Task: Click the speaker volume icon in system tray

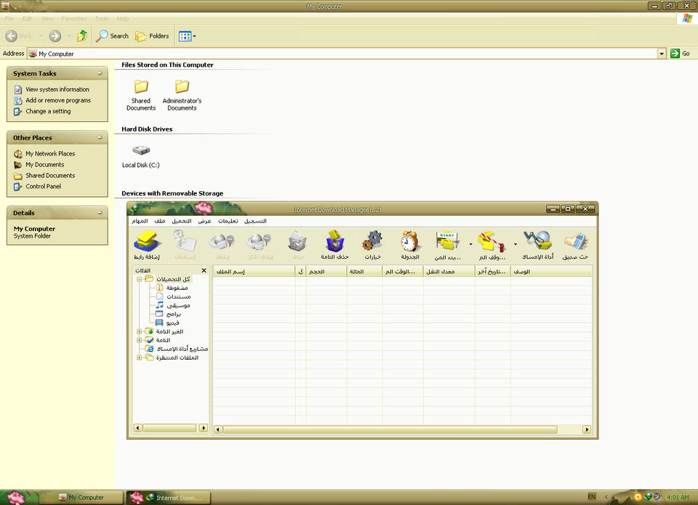Action: coord(657,497)
